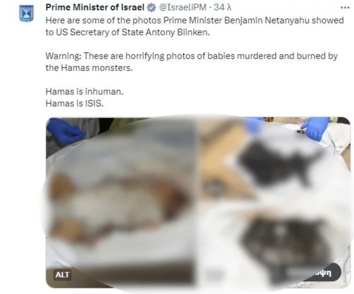Click the words 'Antony Blinken' in the tweet
The image size is (354, 294).
point(177,32)
